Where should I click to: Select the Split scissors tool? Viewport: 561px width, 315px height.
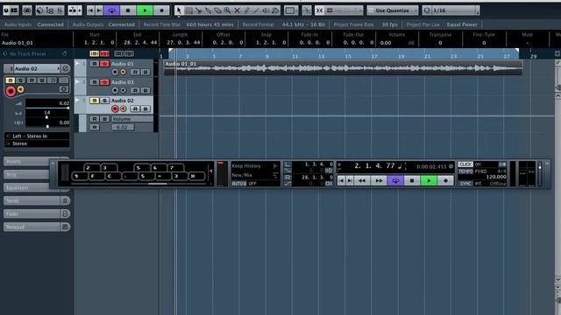[x=198, y=10]
